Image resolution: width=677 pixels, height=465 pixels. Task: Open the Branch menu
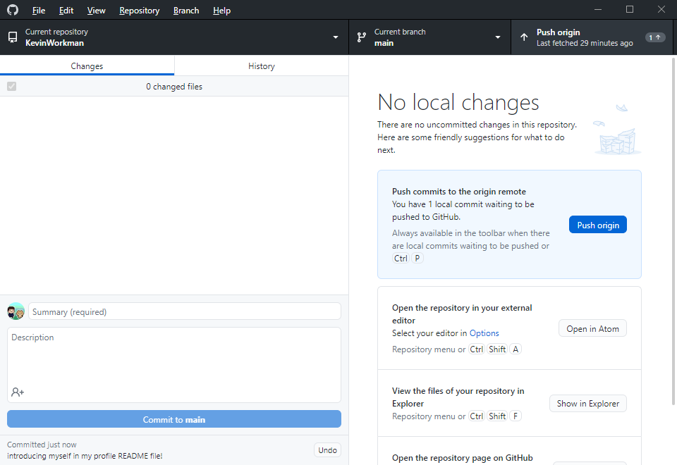pos(186,11)
